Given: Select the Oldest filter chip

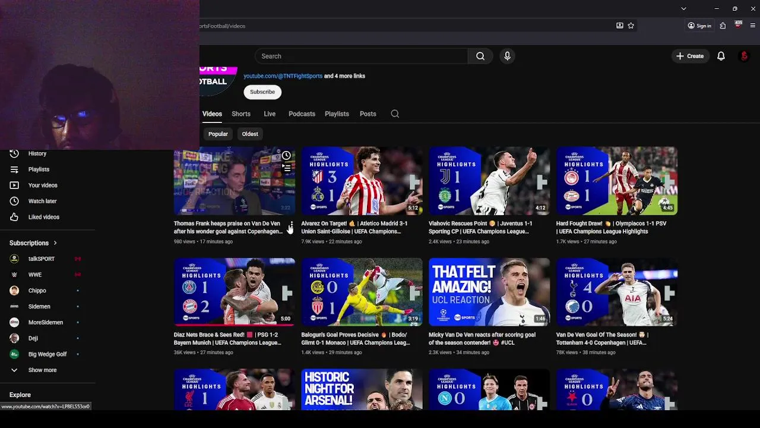Looking at the screenshot, I should coord(250,134).
